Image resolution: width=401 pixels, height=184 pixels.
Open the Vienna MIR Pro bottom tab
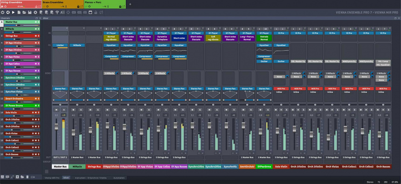[52, 178]
